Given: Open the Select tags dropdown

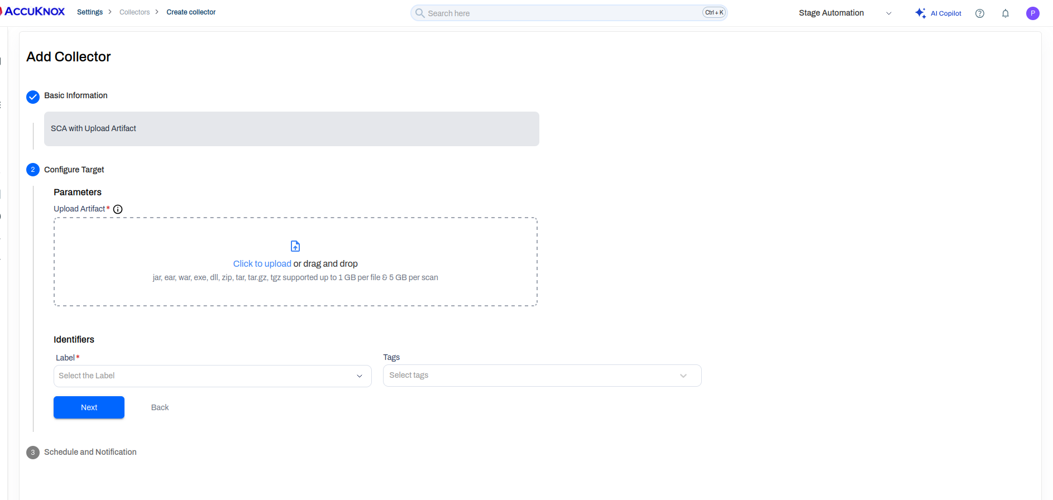Looking at the screenshot, I should (542, 376).
